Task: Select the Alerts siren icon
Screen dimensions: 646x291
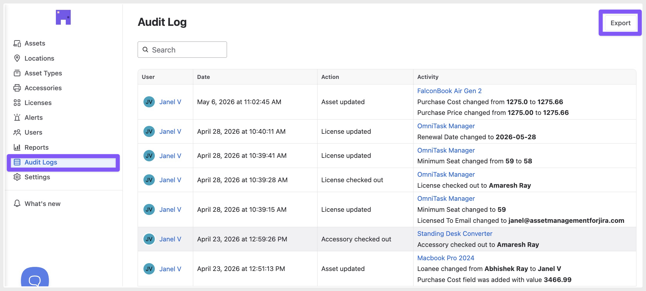Action: pos(17,118)
